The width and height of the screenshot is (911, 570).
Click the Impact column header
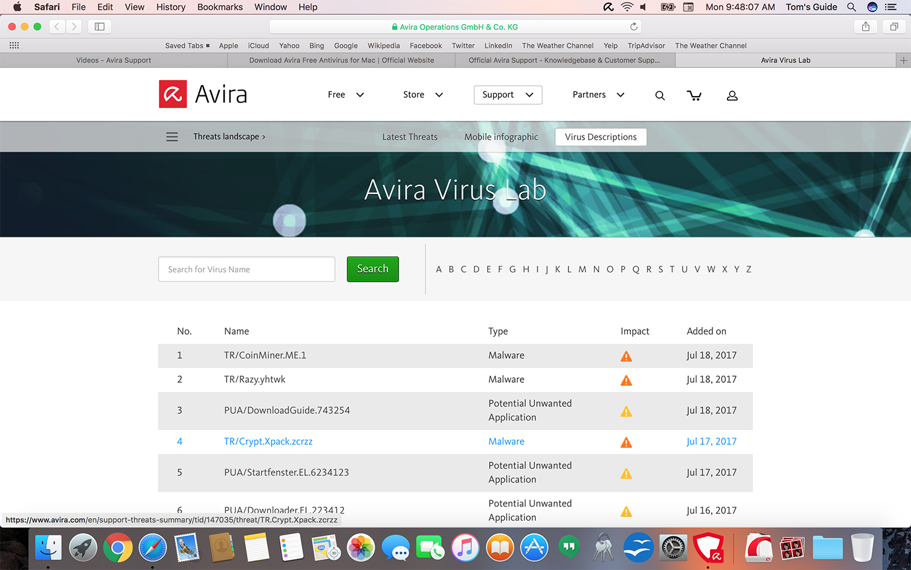click(x=635, y=331)
